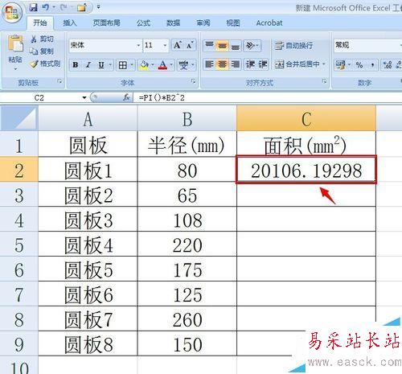The height and width of the screenshot is (374, 402).
Task: Decrease font size with the small A icon
Action: [190, 45]
